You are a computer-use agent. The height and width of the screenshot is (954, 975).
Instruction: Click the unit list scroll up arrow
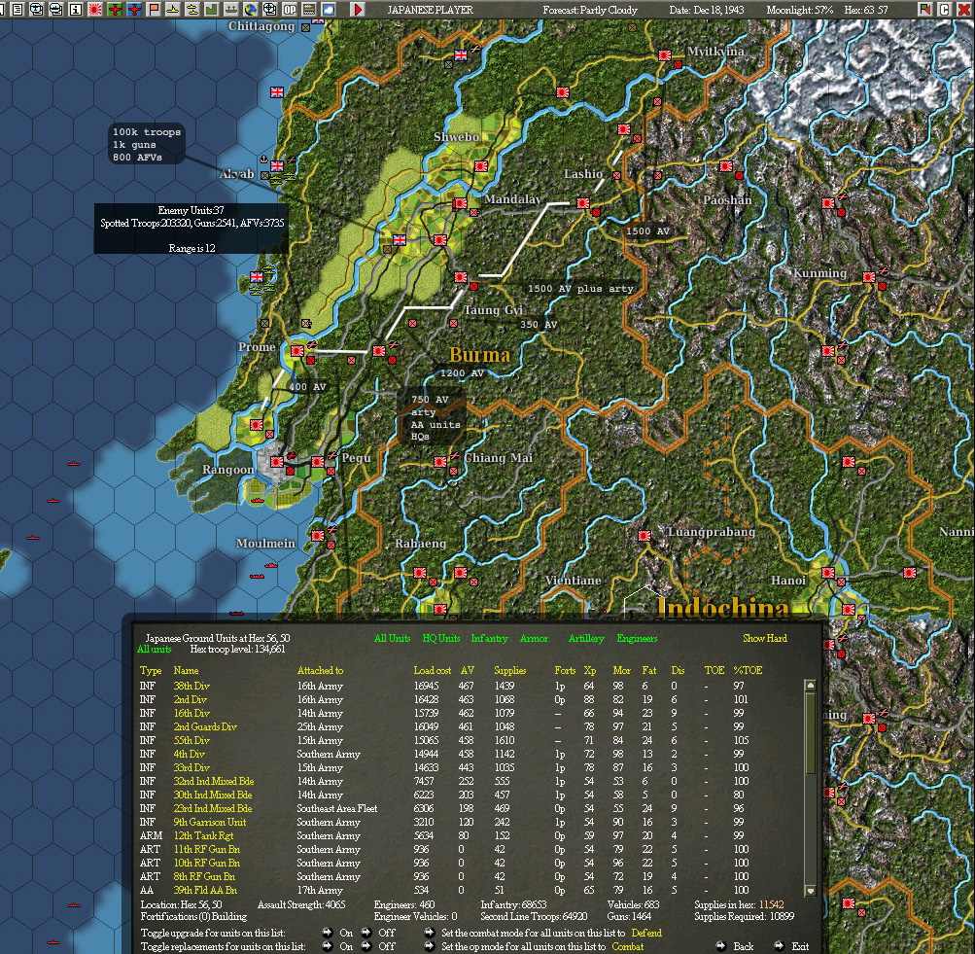click(810, 686)
